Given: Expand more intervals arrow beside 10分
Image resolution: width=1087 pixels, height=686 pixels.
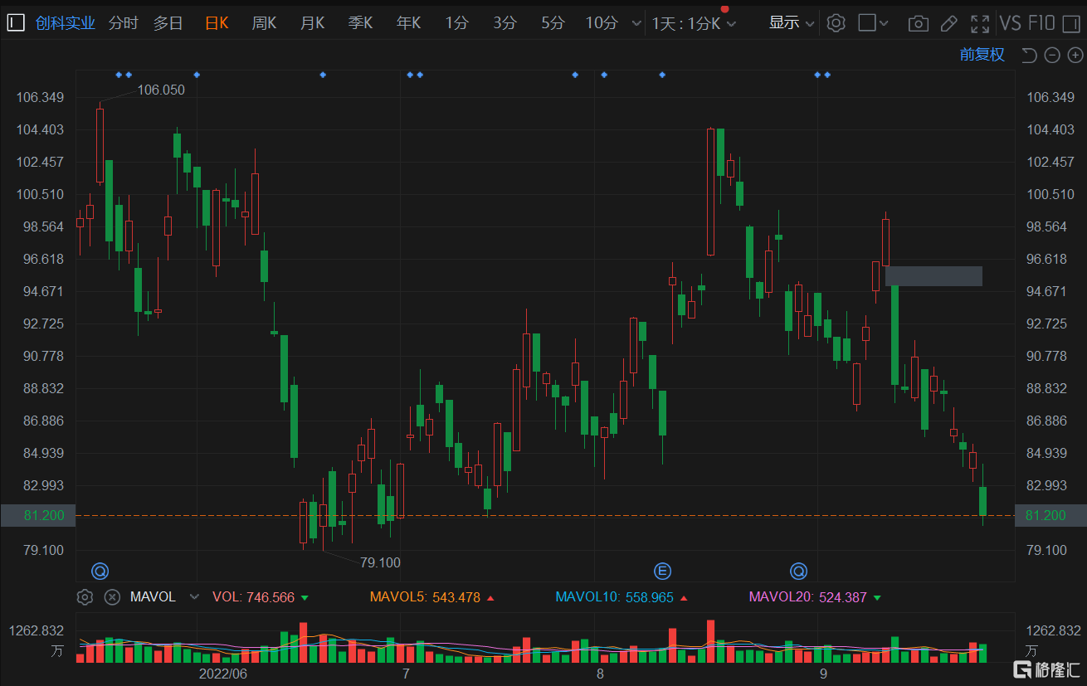Looking at the screenshot, I should (x=636, y=23).
